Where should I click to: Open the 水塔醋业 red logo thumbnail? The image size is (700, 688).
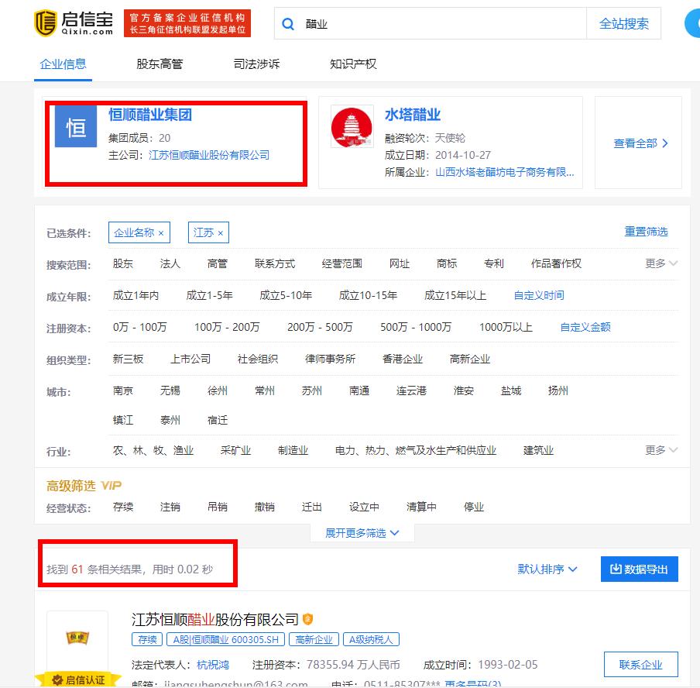(x=352, y=126)
